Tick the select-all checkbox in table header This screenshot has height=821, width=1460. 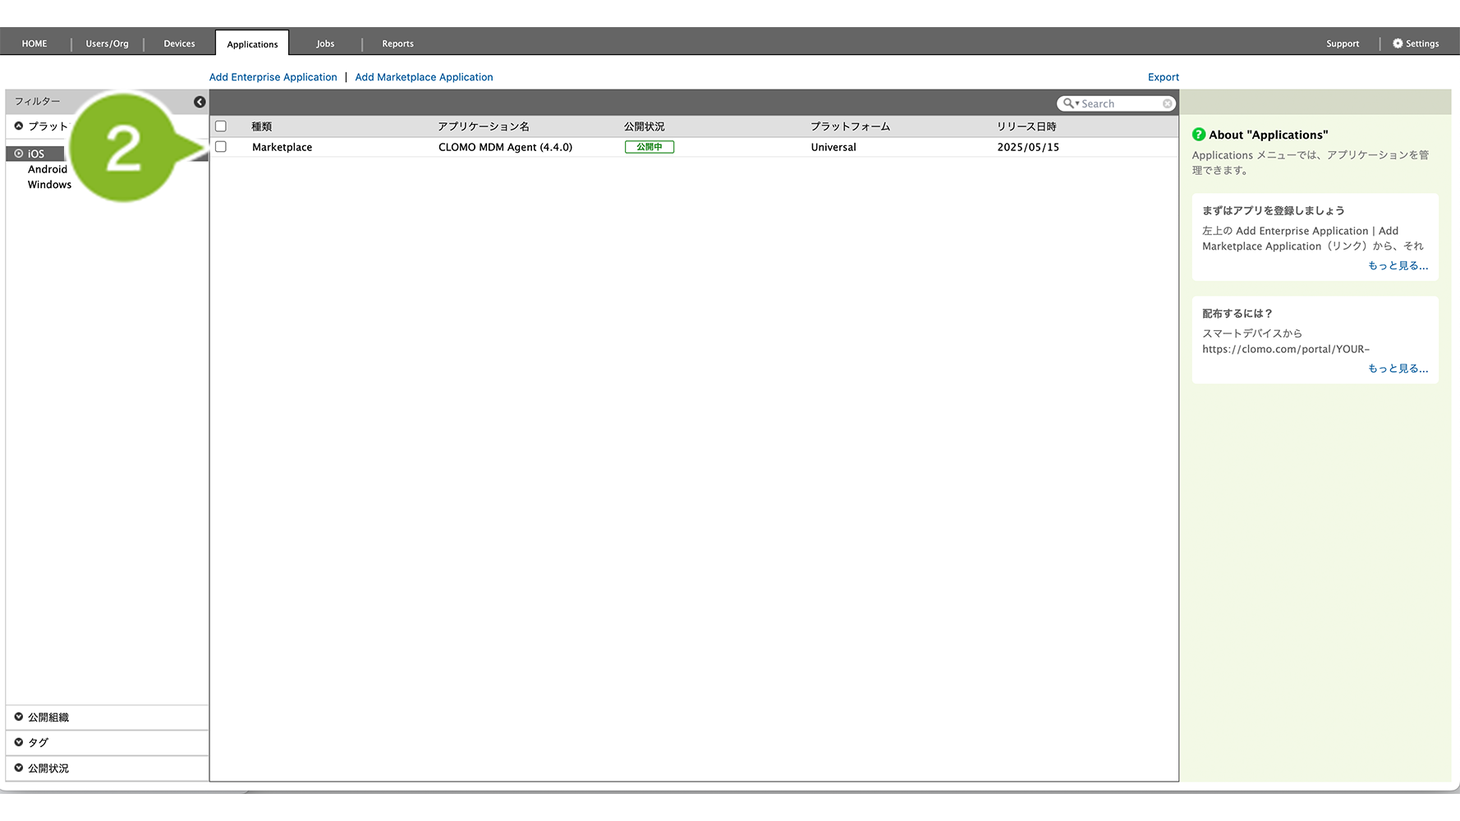221,126
